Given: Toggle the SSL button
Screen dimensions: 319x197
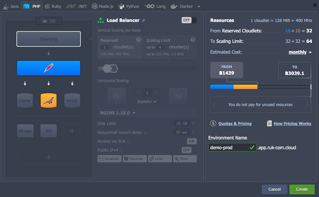Looking at the screenshot, I should 49,21.
